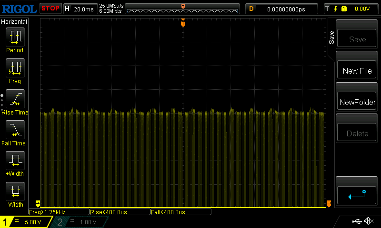This screenshot has height=228, width=381.
Task: Click the return arrow back button
Action: pos(357,194)
